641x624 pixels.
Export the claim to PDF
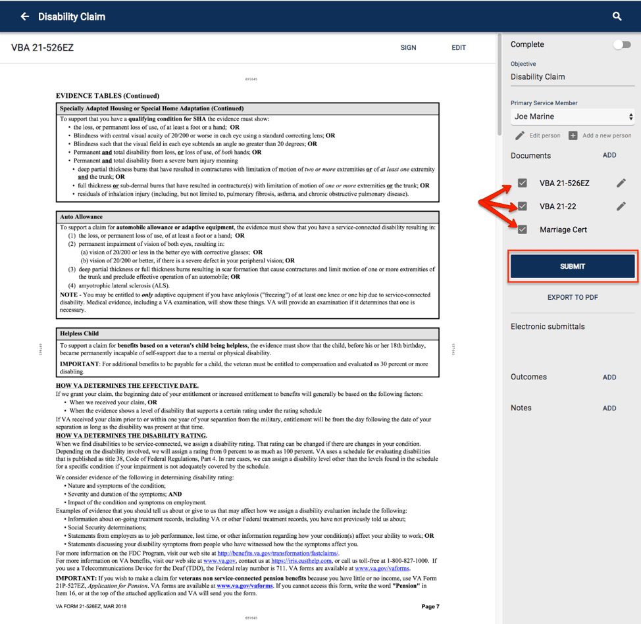573,297
